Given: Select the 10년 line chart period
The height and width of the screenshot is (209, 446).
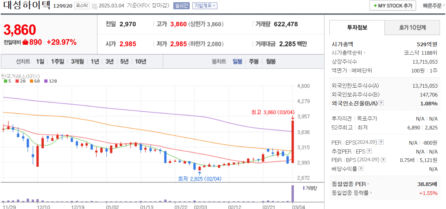Looking at the screenshot, I should (x=140, y=61).
